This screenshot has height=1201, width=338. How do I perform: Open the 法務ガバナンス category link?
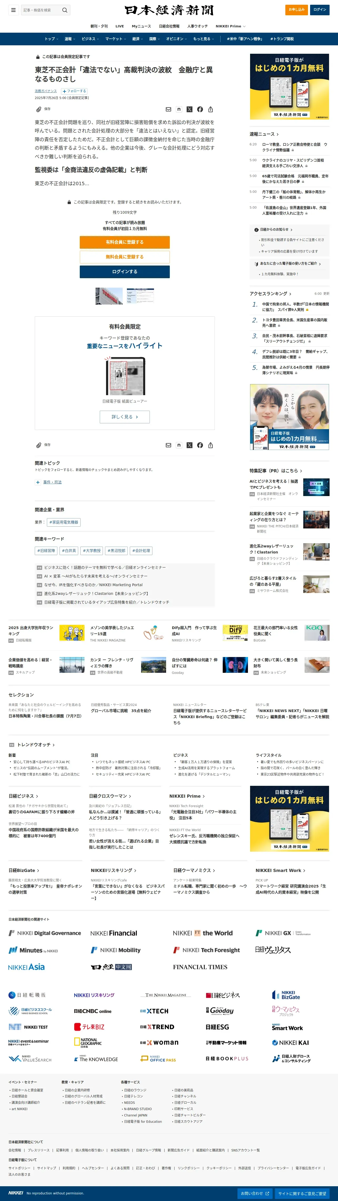46,91
